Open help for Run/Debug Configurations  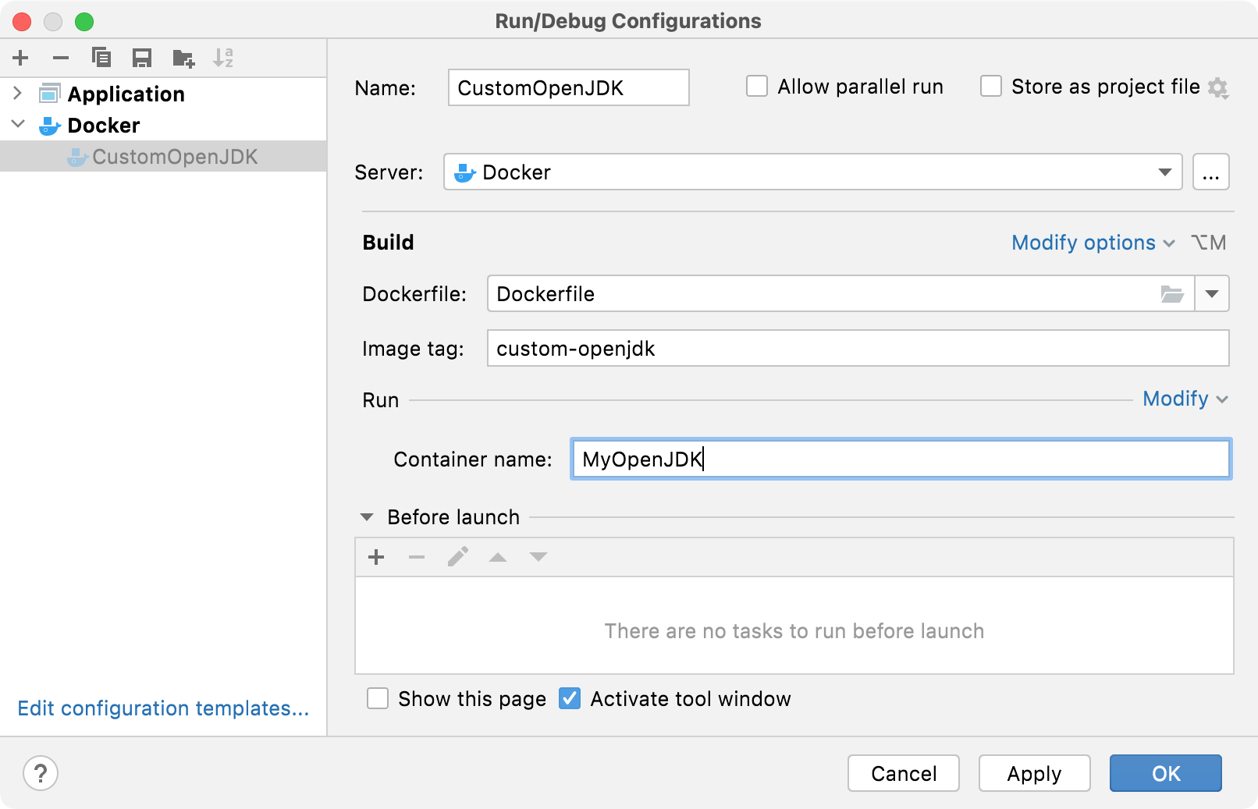pos(41,773)
